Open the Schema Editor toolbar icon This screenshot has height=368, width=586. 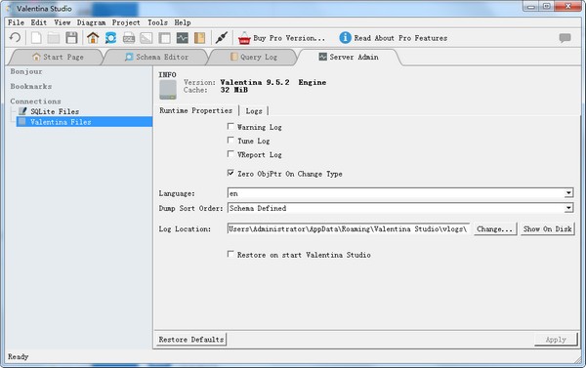pyautogui.click(x=110, y=38)
